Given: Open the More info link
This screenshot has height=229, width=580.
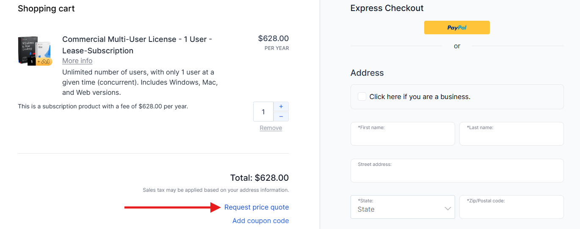Looking at the screenshot, I should 77,61.
